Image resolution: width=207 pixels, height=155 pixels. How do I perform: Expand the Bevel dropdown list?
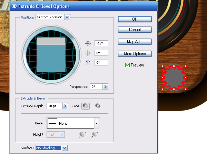(x=97, y=123)
